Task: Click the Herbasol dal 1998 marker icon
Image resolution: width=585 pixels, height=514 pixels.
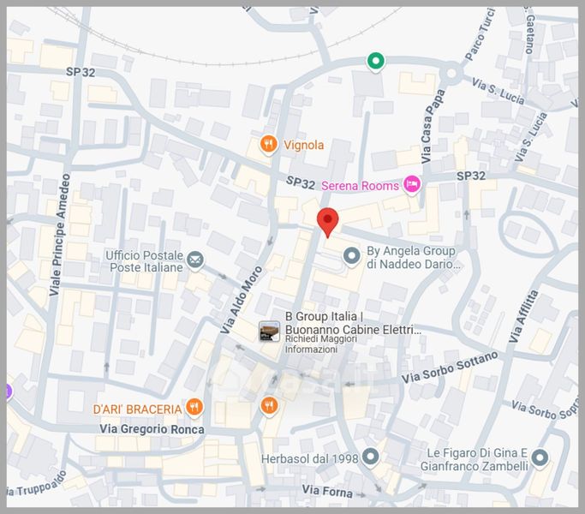Action: (x=371, y=457)
